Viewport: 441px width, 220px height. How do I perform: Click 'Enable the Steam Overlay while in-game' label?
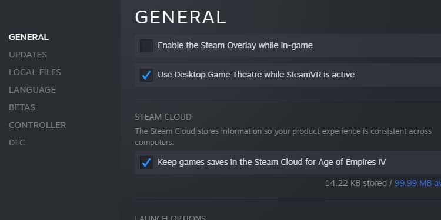click(x=235, y=45)
